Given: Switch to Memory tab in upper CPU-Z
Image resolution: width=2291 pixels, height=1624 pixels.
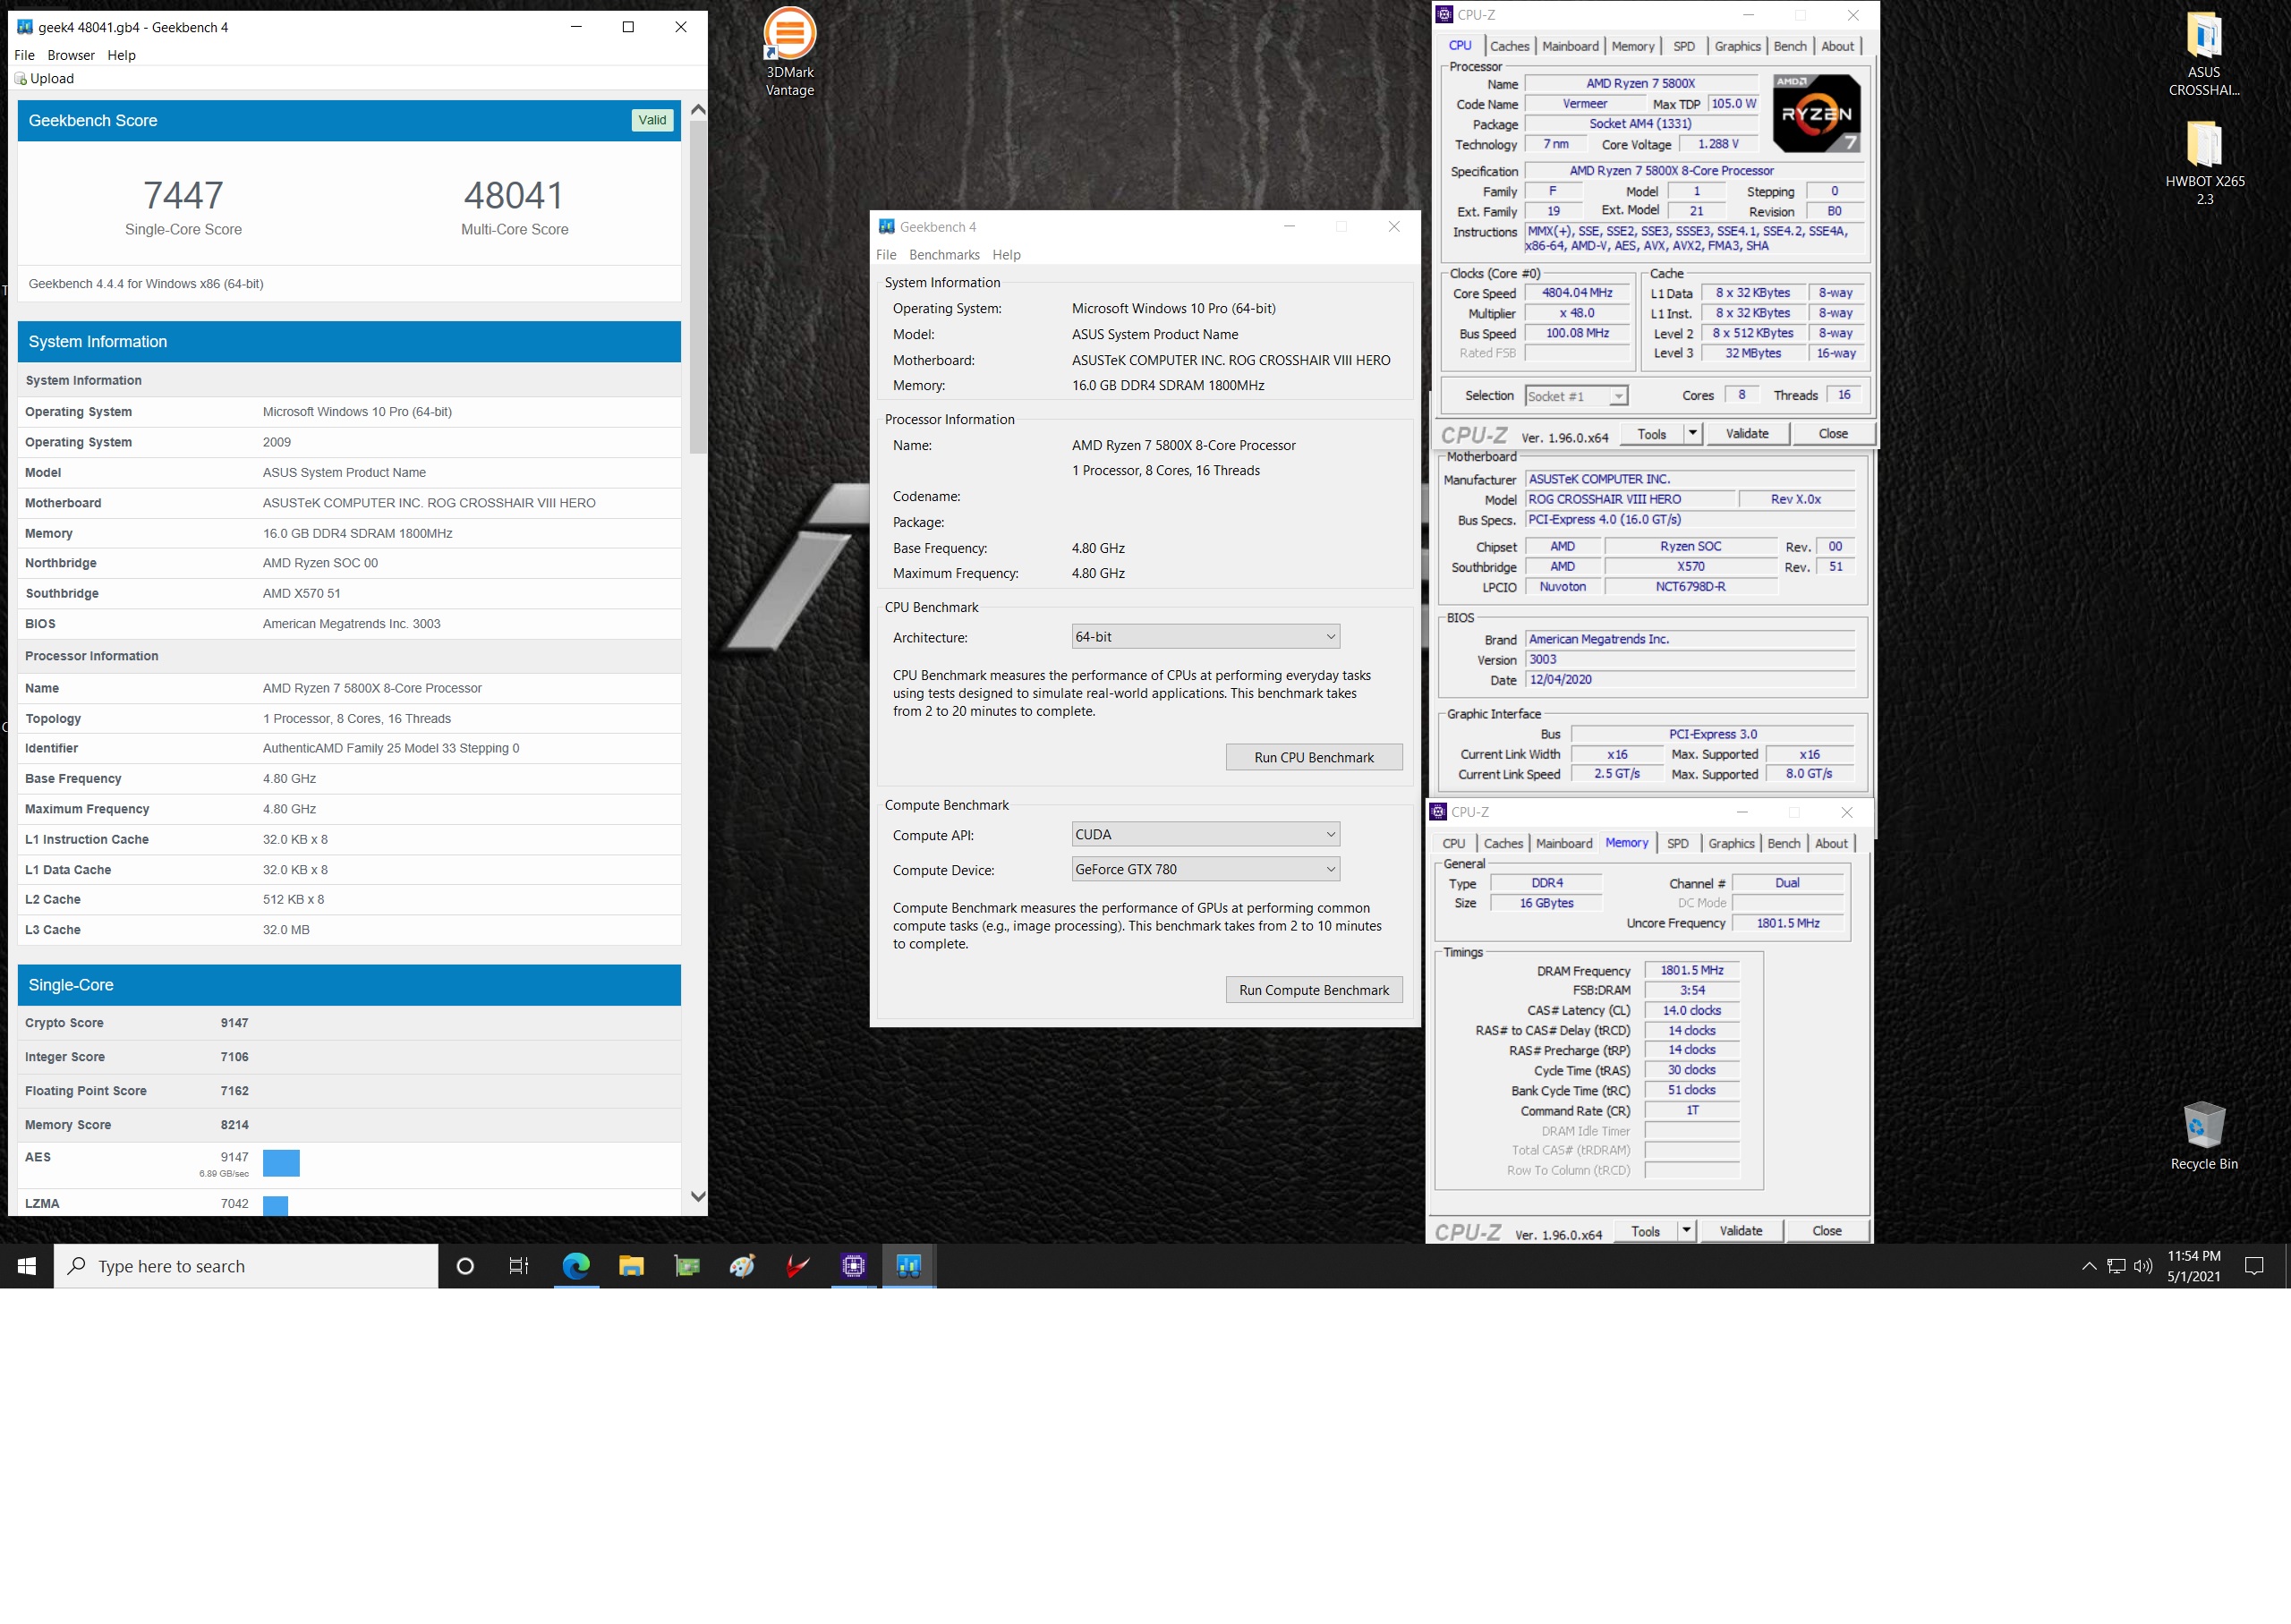Looking at the screenshot, I should (x=1633, y=46).
